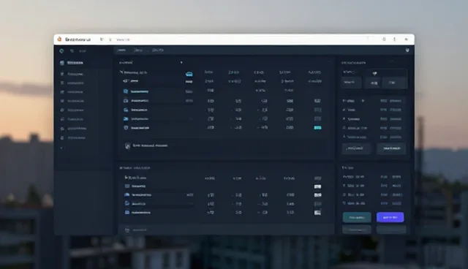This screenshot has width=468, height=269.
Task: Click the dark gray button beneath the teal button
Action: pos(357,230)
